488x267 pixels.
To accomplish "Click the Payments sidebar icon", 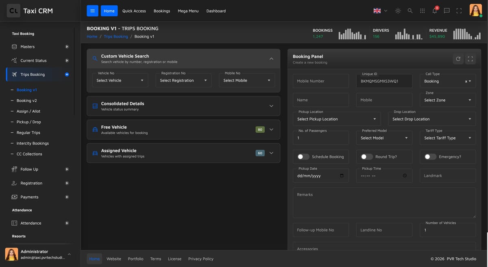I will pos(14,197).
